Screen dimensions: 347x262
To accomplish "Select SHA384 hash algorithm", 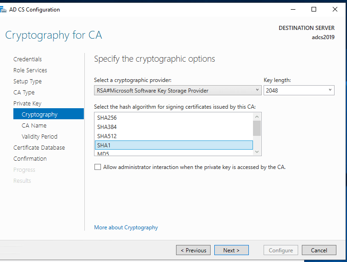I will click(107, 127).
